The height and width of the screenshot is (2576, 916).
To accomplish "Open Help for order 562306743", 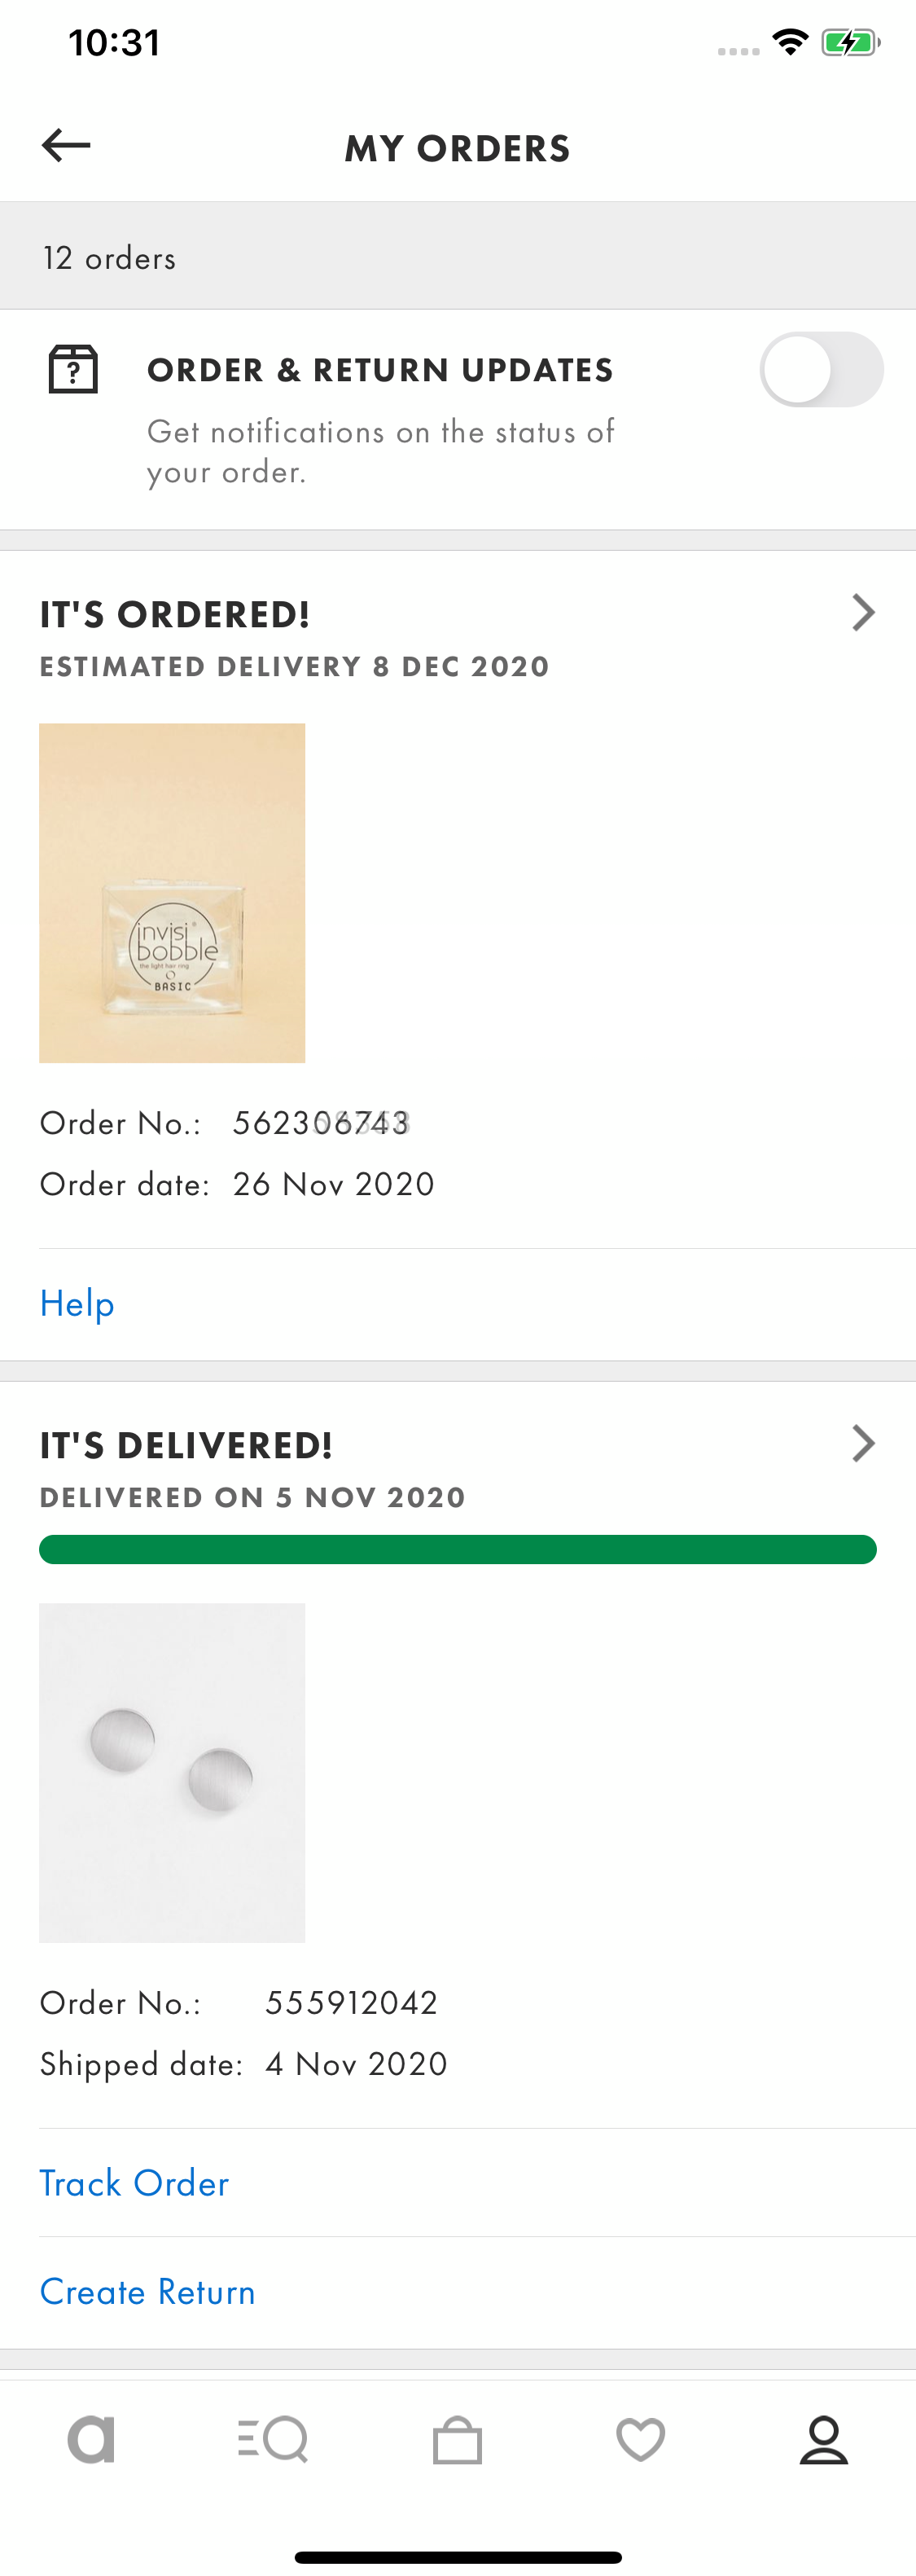I will point(76,1302).
